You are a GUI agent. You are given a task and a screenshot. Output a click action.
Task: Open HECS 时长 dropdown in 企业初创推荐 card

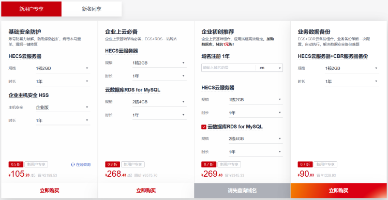256,113
